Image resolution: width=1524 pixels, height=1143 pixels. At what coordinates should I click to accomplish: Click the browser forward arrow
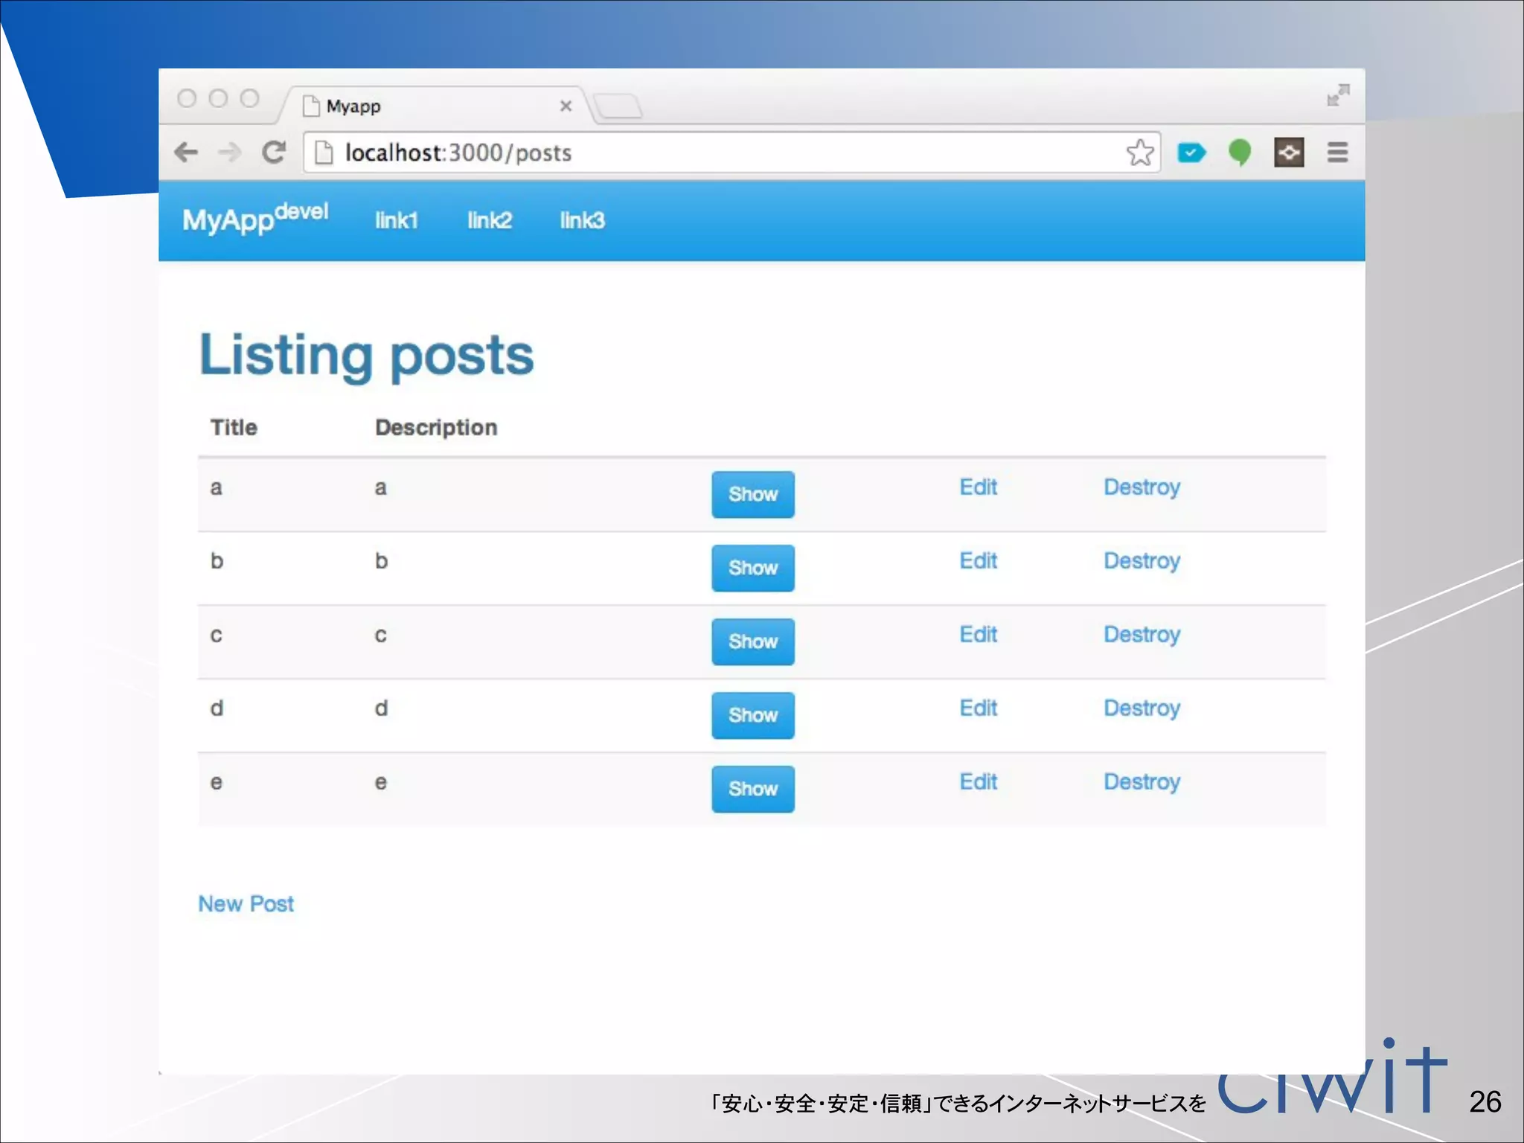[230, 153]
